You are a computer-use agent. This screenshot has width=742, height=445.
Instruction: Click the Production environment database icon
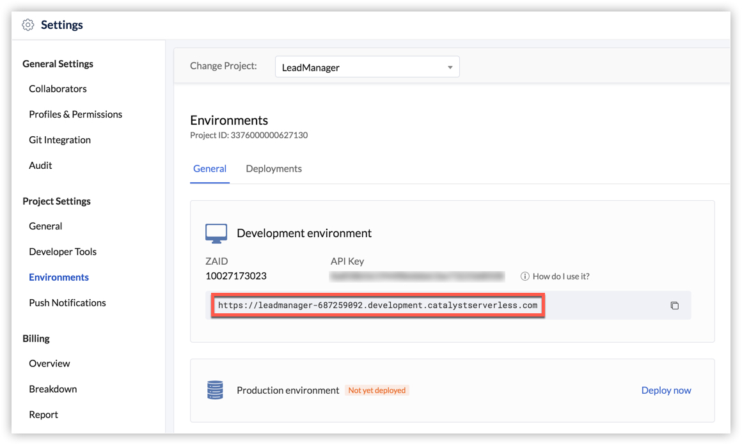216,390
